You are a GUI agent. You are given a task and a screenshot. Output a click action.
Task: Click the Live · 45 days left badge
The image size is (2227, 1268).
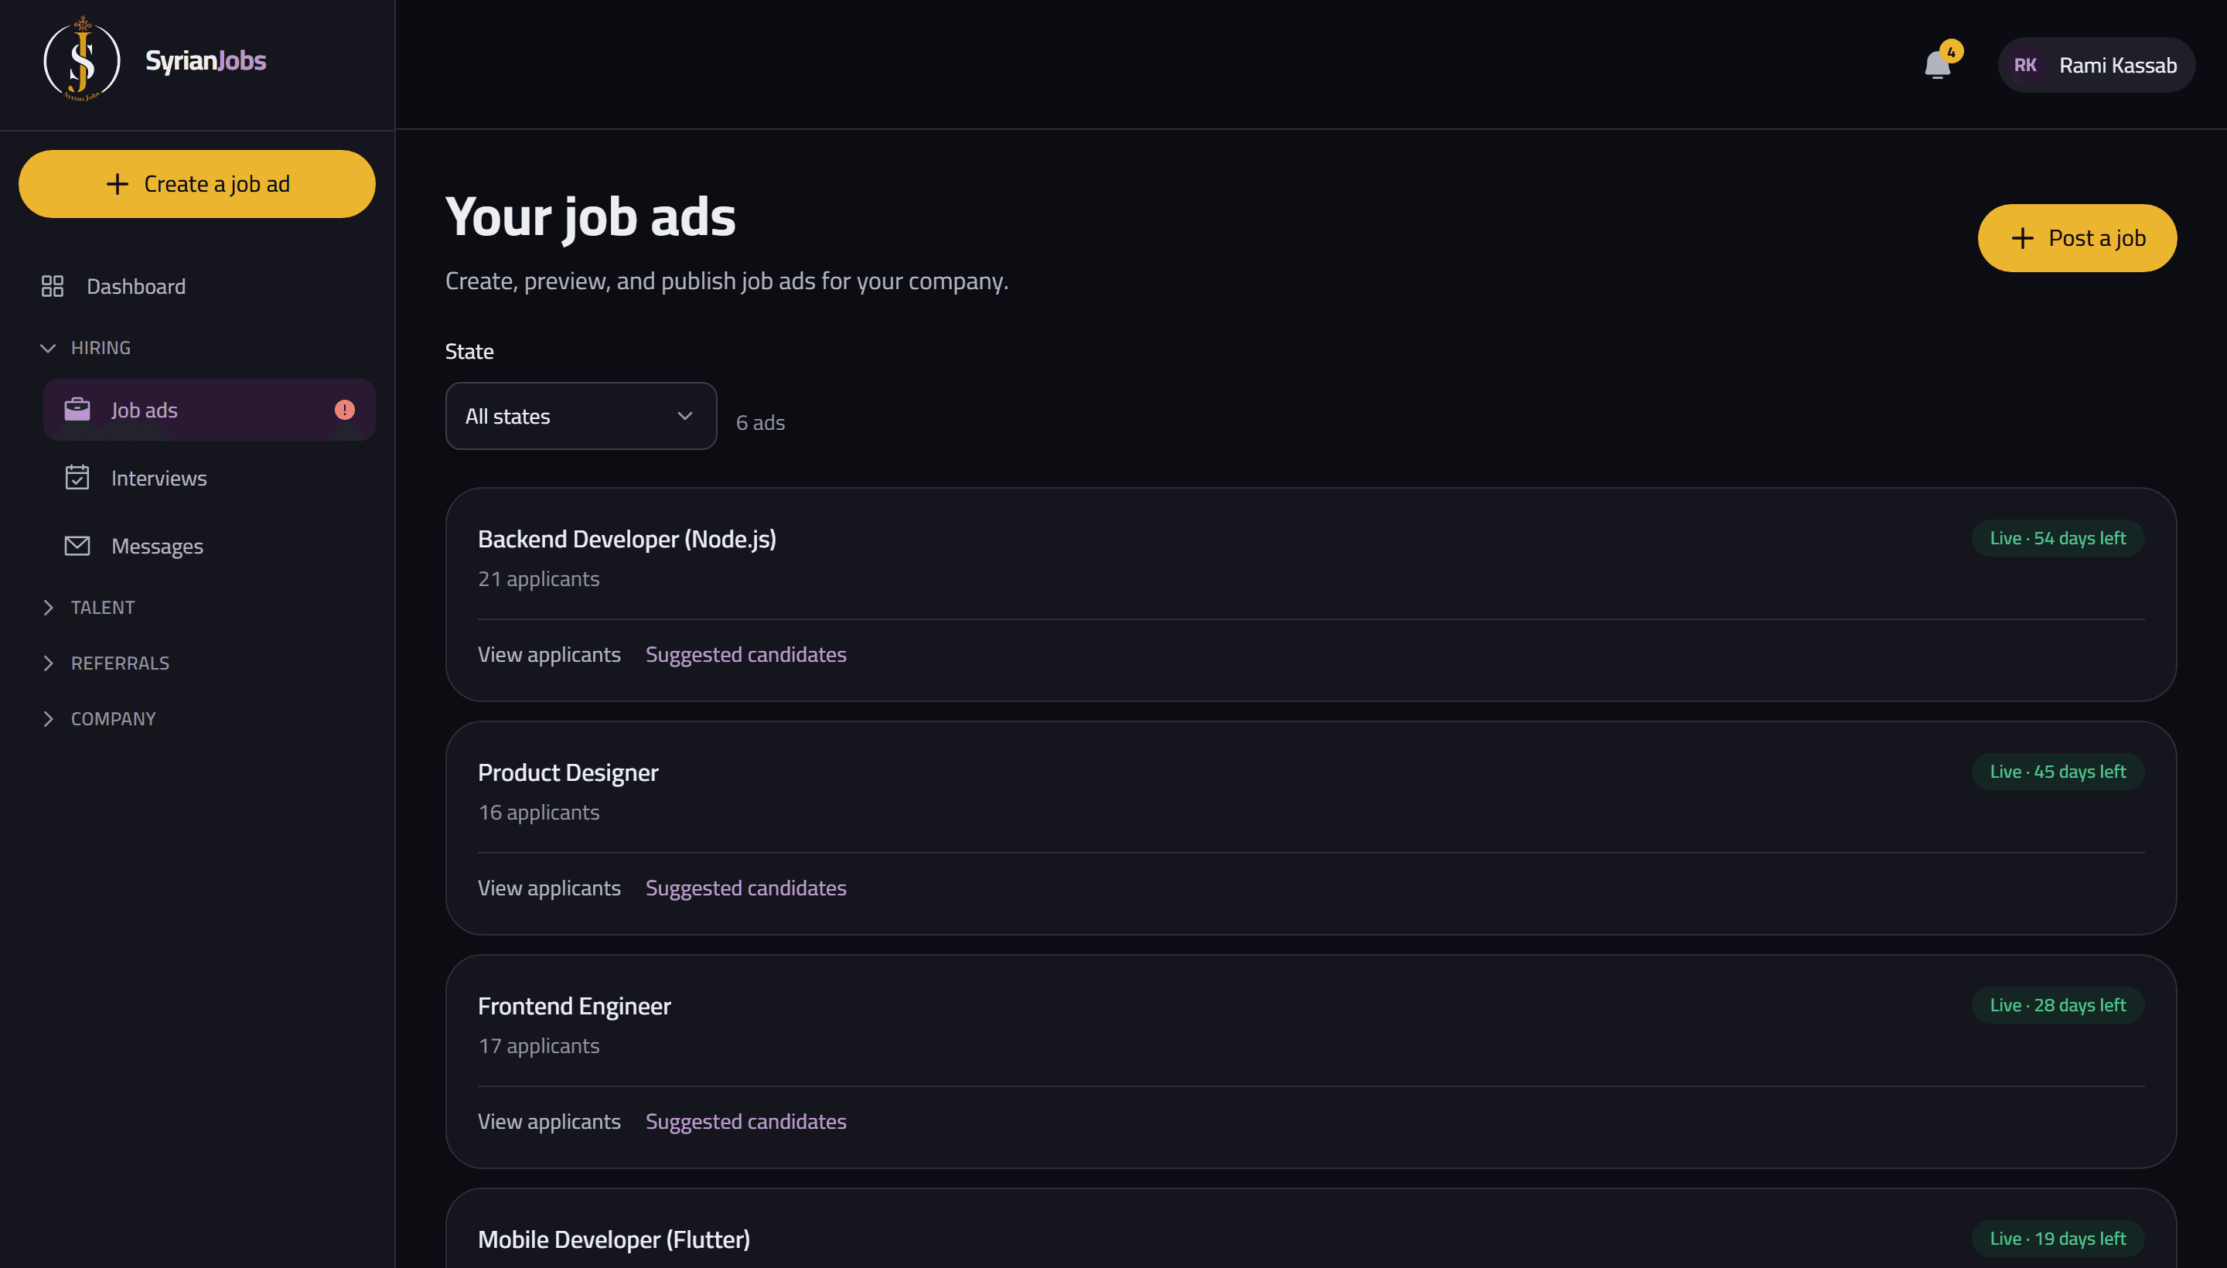[2057, 772]
